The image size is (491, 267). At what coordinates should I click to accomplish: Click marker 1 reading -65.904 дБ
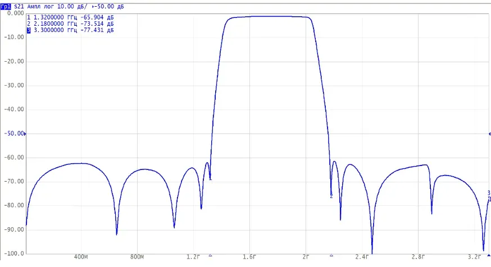(x=97, y=17)
